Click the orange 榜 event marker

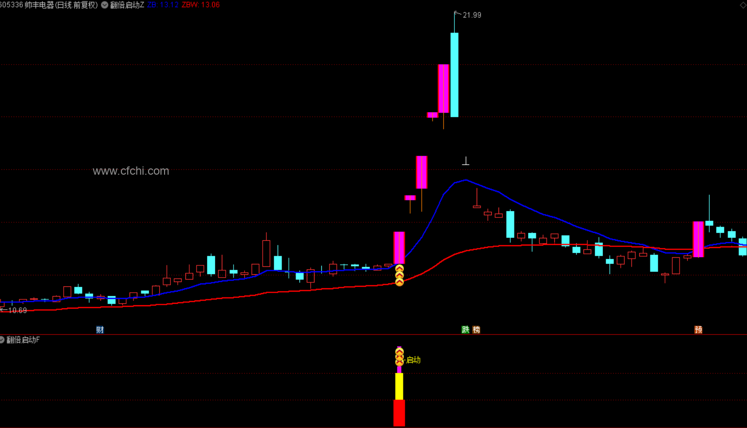(476, 329)
